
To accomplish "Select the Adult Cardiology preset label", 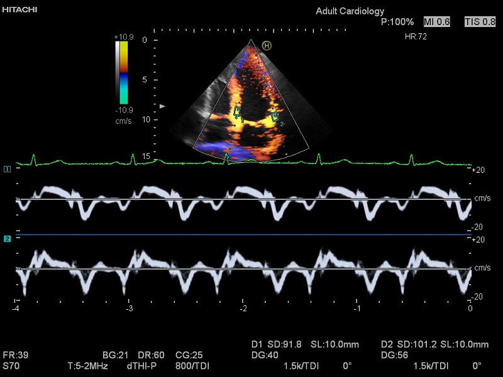I will pos(350,11).
